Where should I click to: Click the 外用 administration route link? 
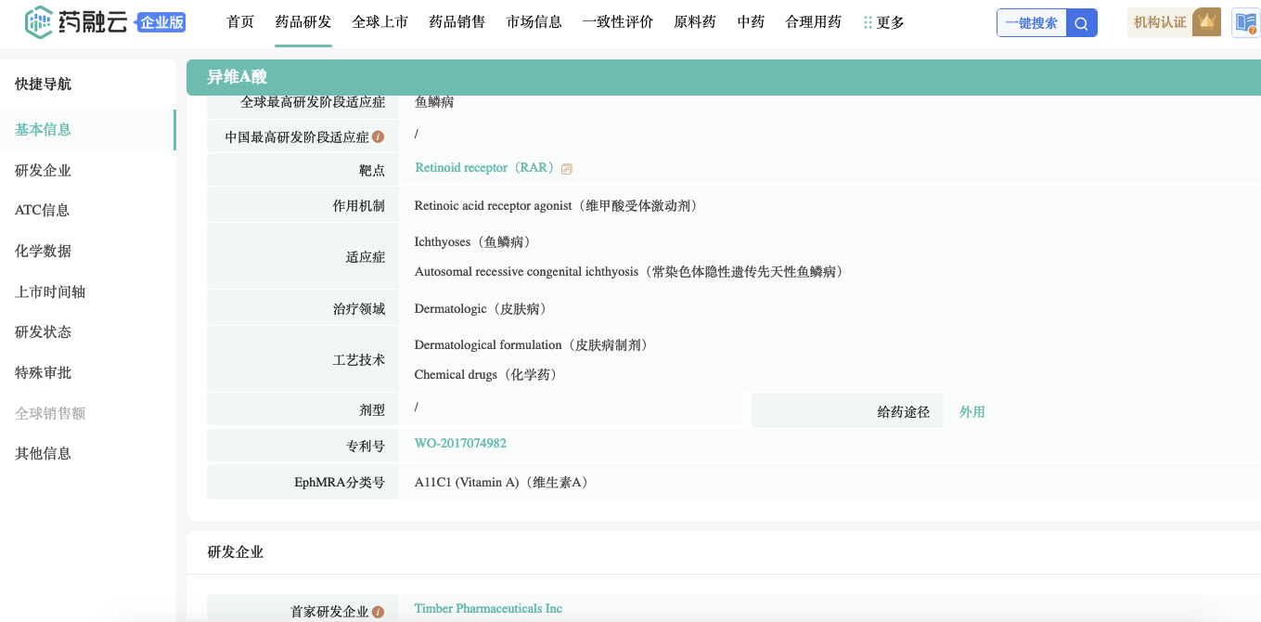click(971, 411)
